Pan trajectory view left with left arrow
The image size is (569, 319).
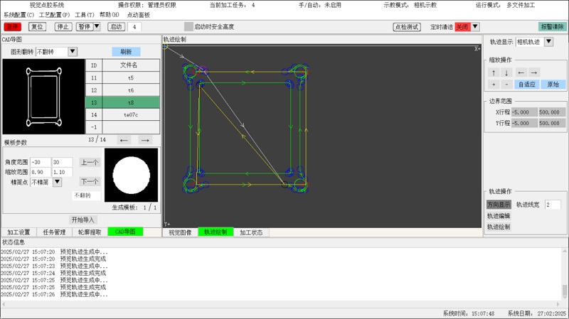tap(521, 72)
